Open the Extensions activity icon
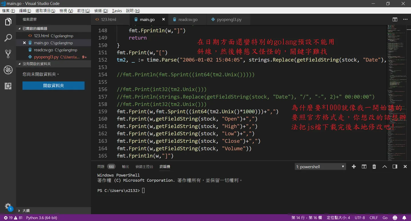 (x=8, y=86)
